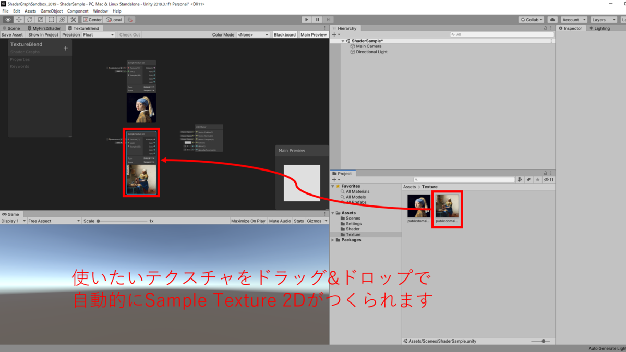Screen dimensions: 626x352
Task: Click the Pause button
Action: click(x=317, y=20)
